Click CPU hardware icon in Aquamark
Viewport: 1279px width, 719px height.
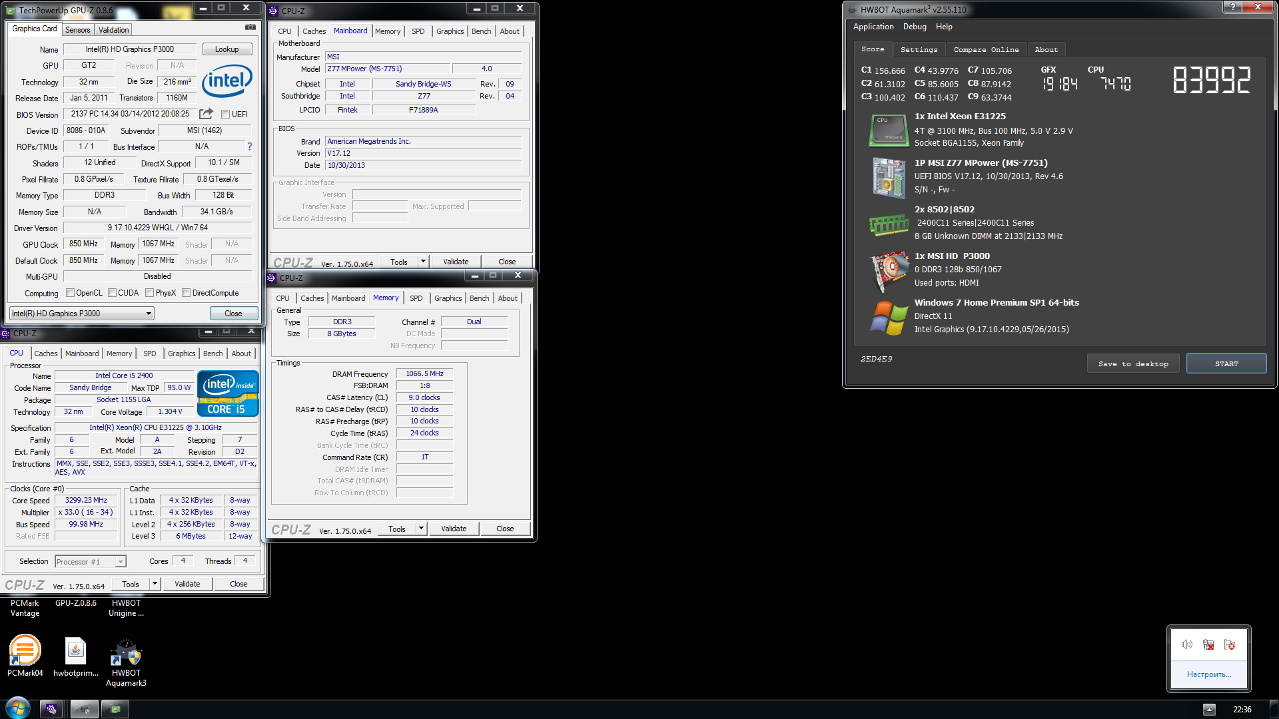click(x=889, y=130)
